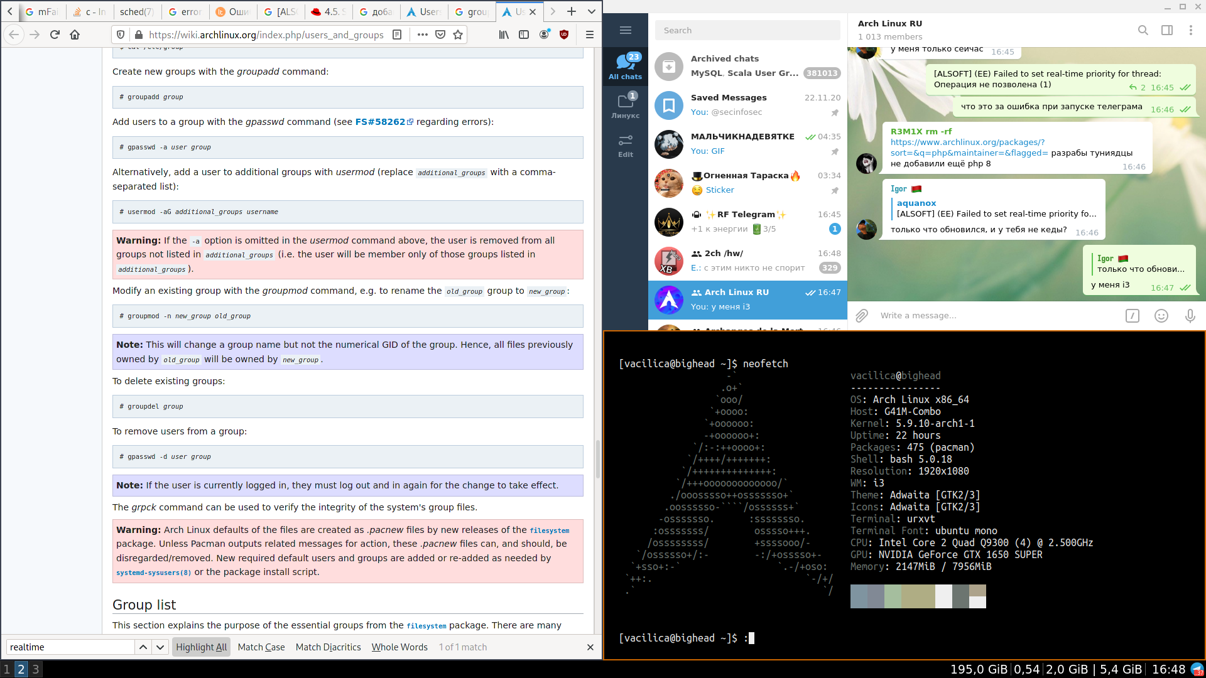
Task: Open Firefox library icon
Action: [x=504, y=35]
